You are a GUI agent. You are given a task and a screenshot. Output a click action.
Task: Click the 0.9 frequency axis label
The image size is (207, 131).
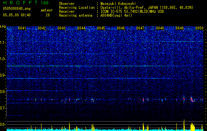(3, 75)
